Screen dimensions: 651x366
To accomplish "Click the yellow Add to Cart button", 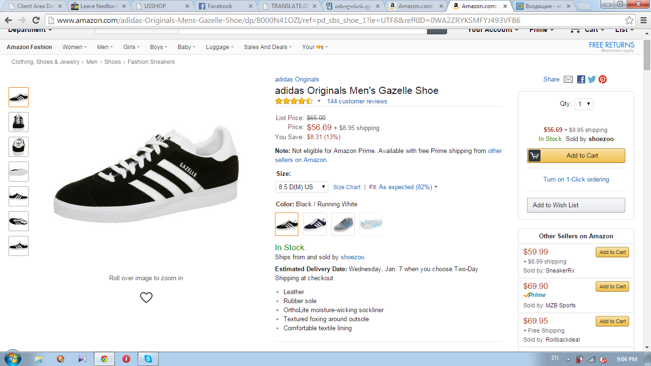I will (x=576, y=155).
